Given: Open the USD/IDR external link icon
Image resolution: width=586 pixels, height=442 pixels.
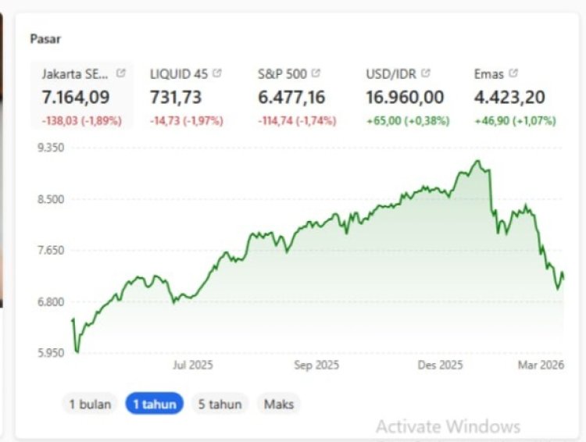Looking at the screenshot, I should 426,73.
